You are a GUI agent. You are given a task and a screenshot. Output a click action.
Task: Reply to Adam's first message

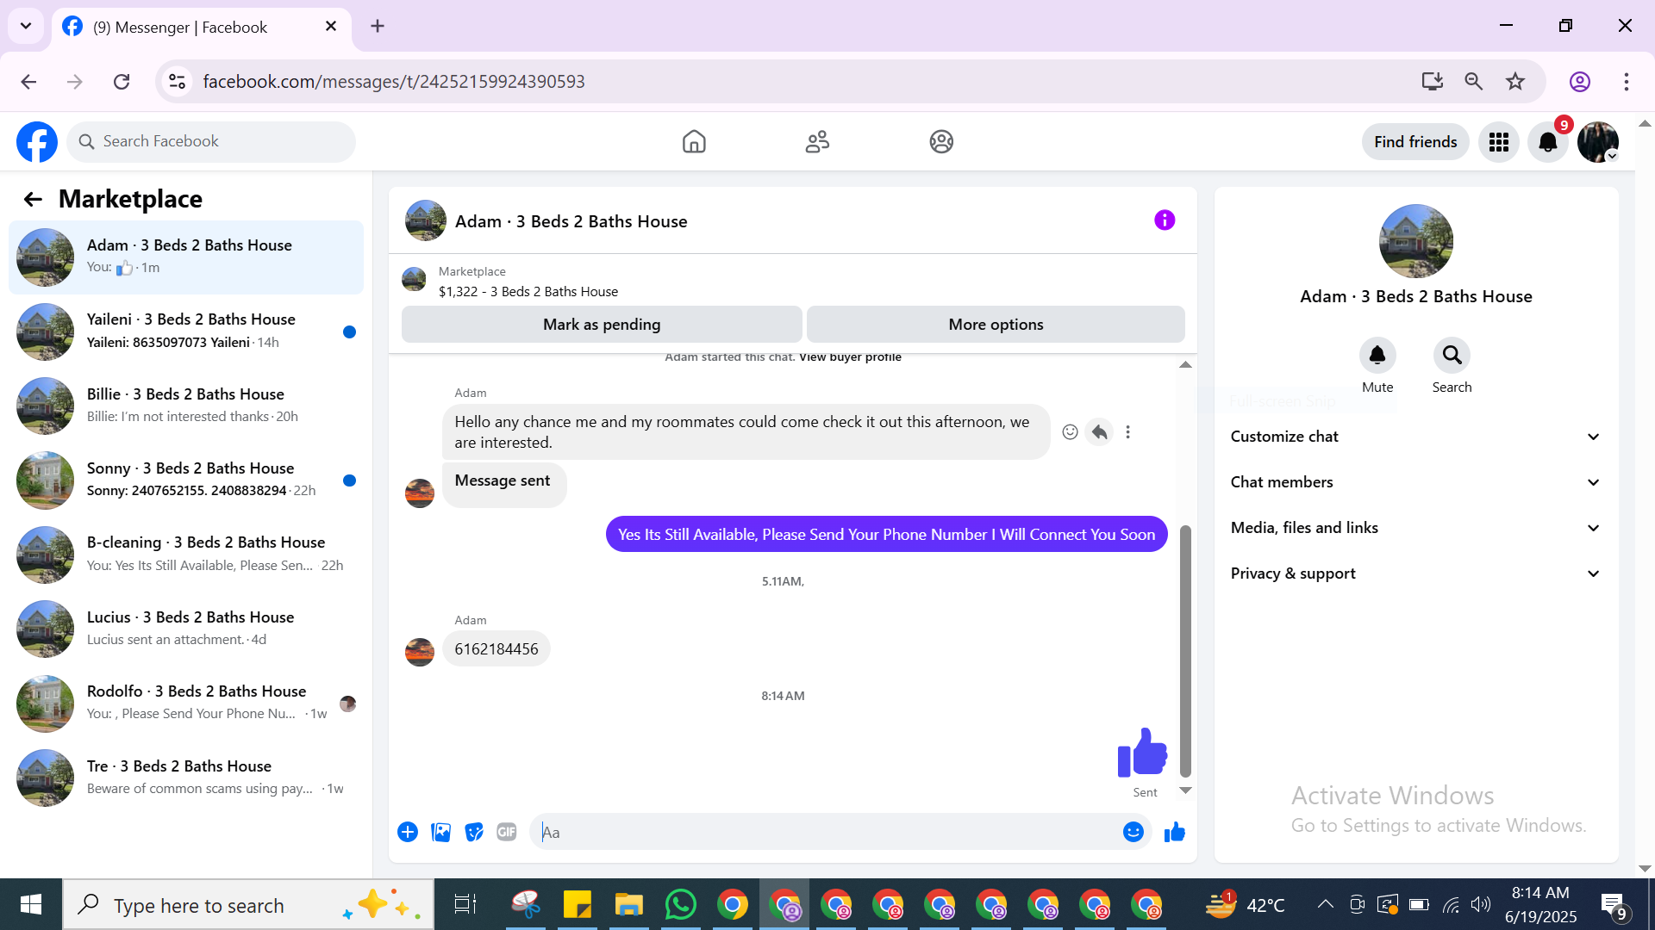(1099, 432)
